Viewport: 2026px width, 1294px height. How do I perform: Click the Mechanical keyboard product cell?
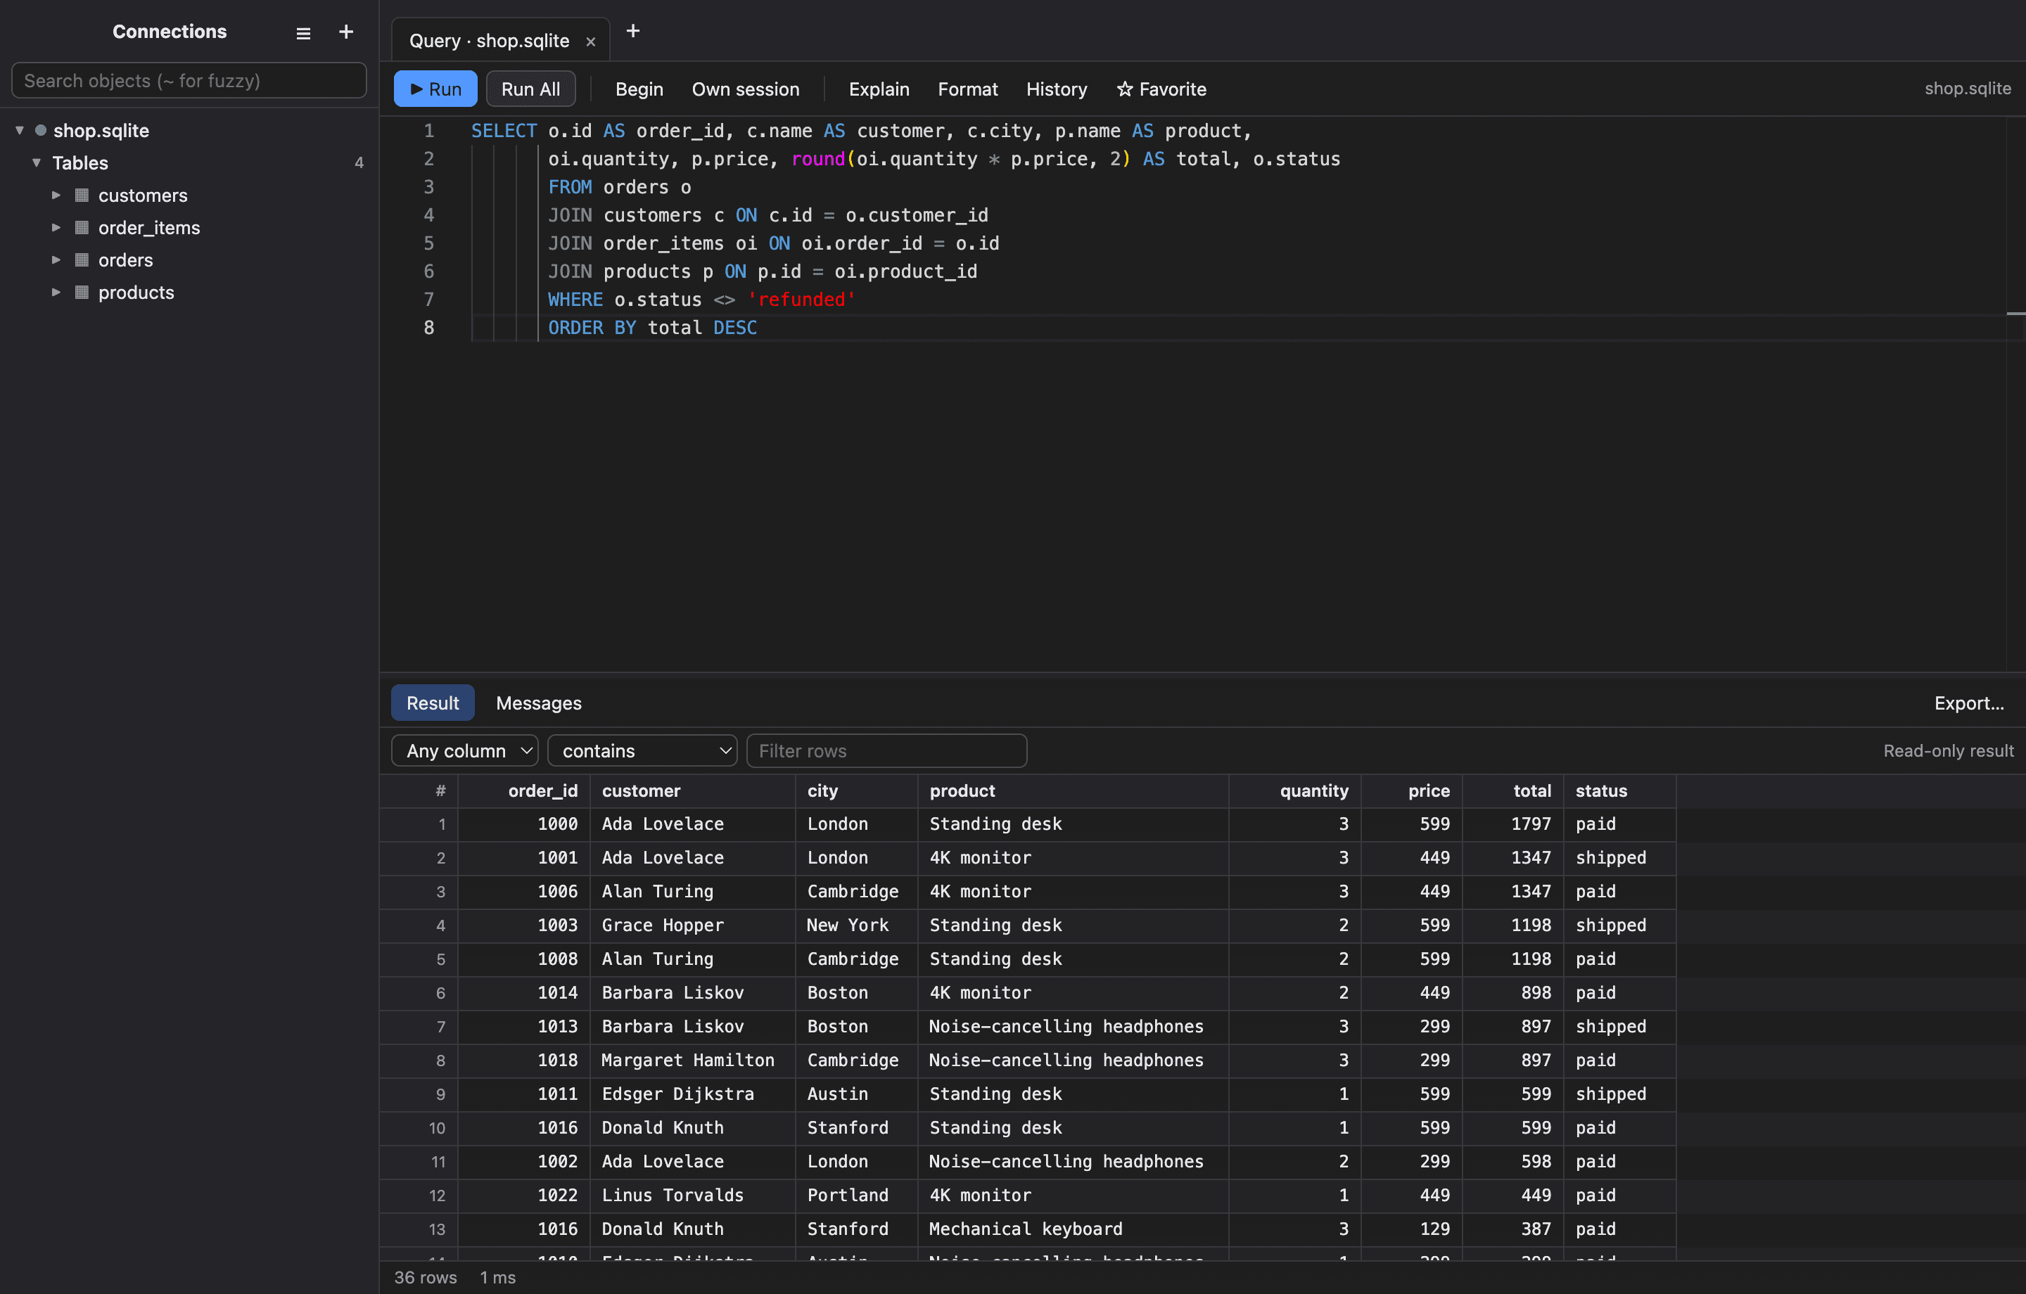click(1073, 1229)
